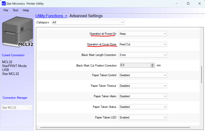Expand Paper Taken Alarm dropdown
The width and height of the screenshot is (205, 131).
[x=143, y=96]
